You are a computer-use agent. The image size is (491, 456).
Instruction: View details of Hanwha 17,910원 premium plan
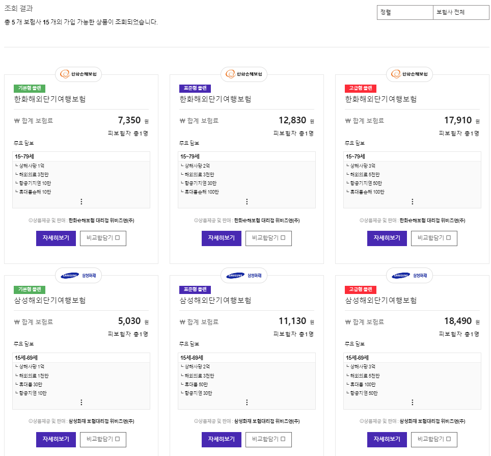pos(387,238)
